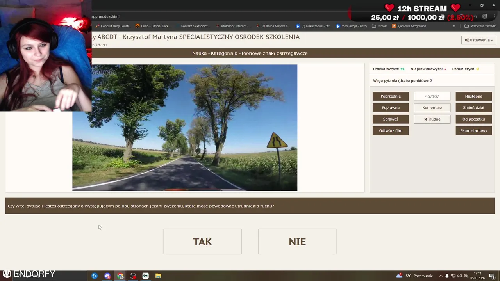Click the microphone tray icon
The image size is (500, 281).
point(447,276)
